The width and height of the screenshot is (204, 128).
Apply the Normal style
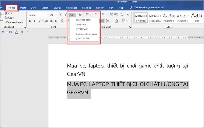[x=141, y=18]
